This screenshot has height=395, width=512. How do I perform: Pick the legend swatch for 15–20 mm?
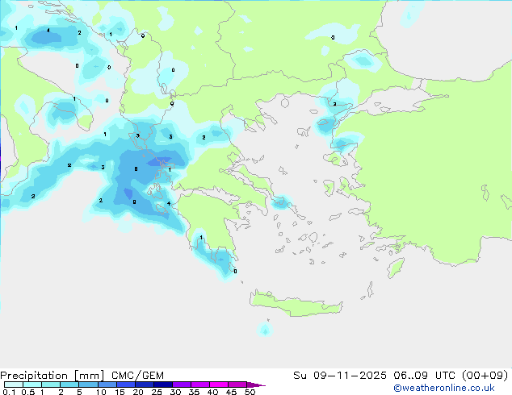coord(126,385)
